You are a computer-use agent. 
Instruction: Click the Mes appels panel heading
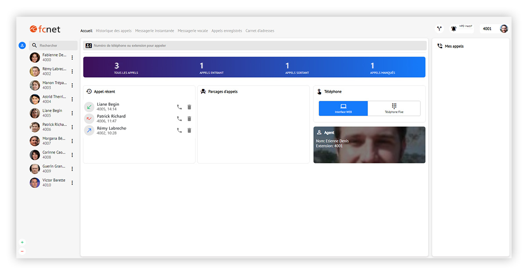[x=454, y=46]
